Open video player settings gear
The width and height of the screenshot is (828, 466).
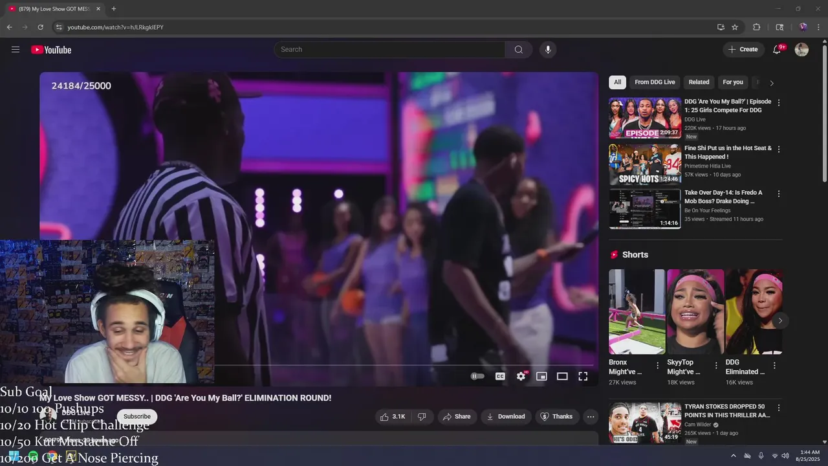(521, 376)
